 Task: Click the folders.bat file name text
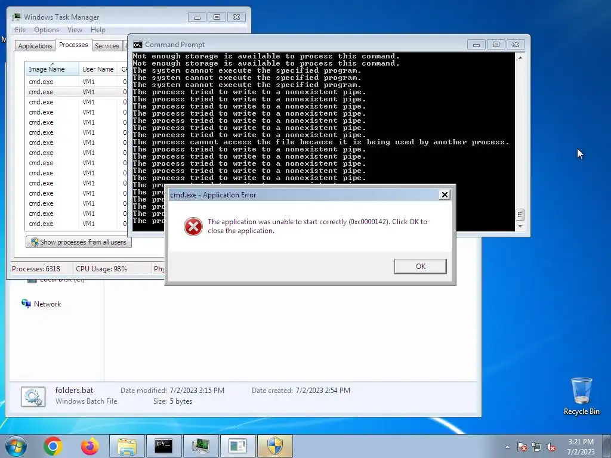74,390
